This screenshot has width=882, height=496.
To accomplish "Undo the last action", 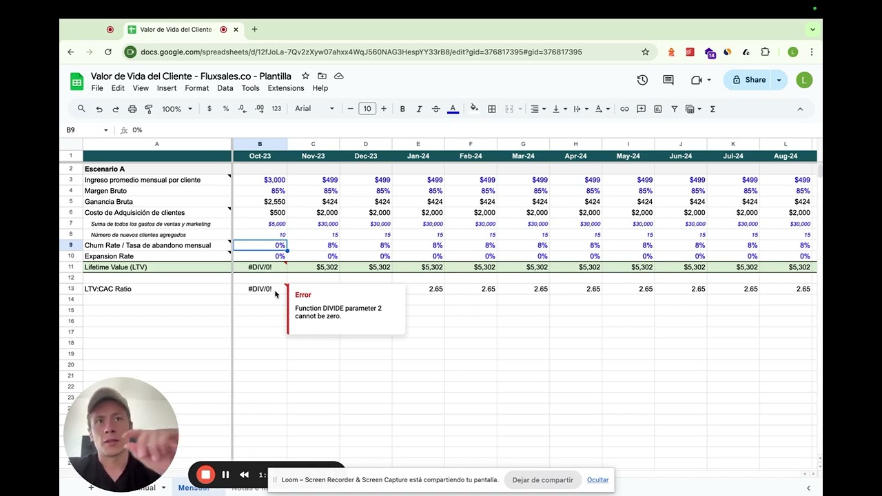I will tap(99, 109).
